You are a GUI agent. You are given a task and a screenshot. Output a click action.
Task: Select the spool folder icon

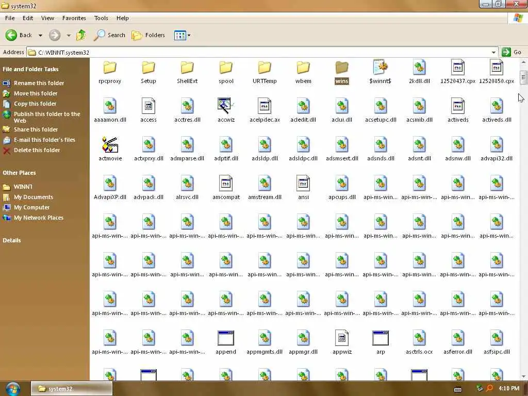coord(226,68)
